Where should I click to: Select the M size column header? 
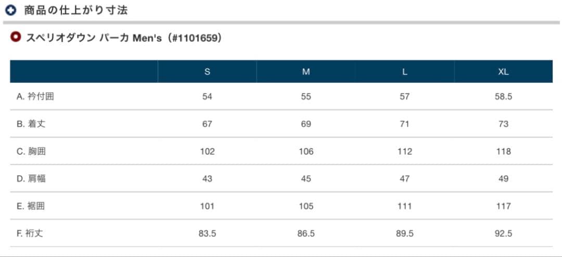(x=306, y=72)
